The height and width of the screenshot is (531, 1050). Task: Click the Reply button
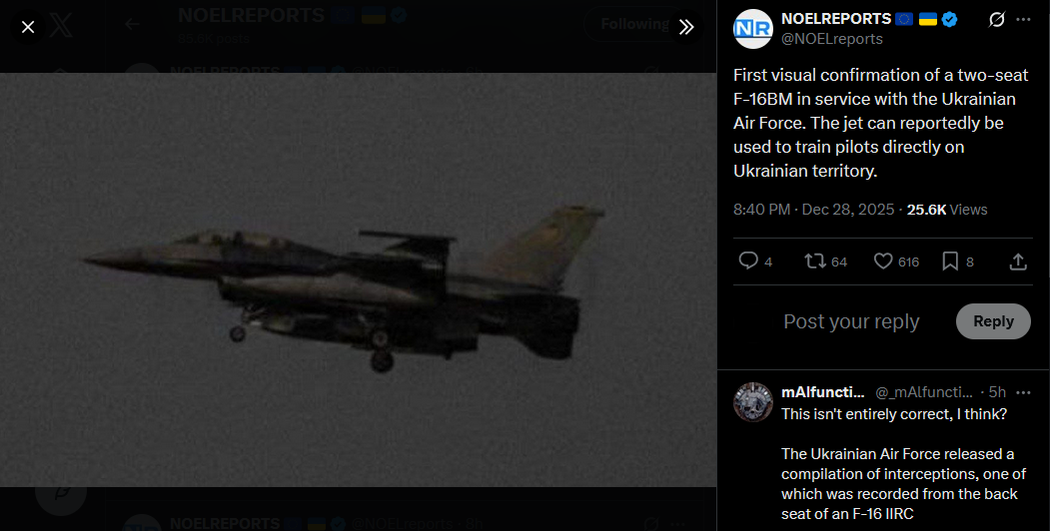993,321
